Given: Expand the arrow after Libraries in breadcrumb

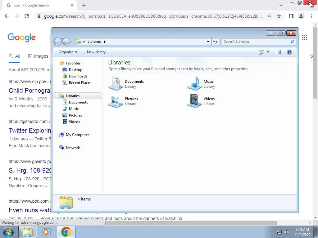Looking at the screenshot, I should click(x=105, y=42).
